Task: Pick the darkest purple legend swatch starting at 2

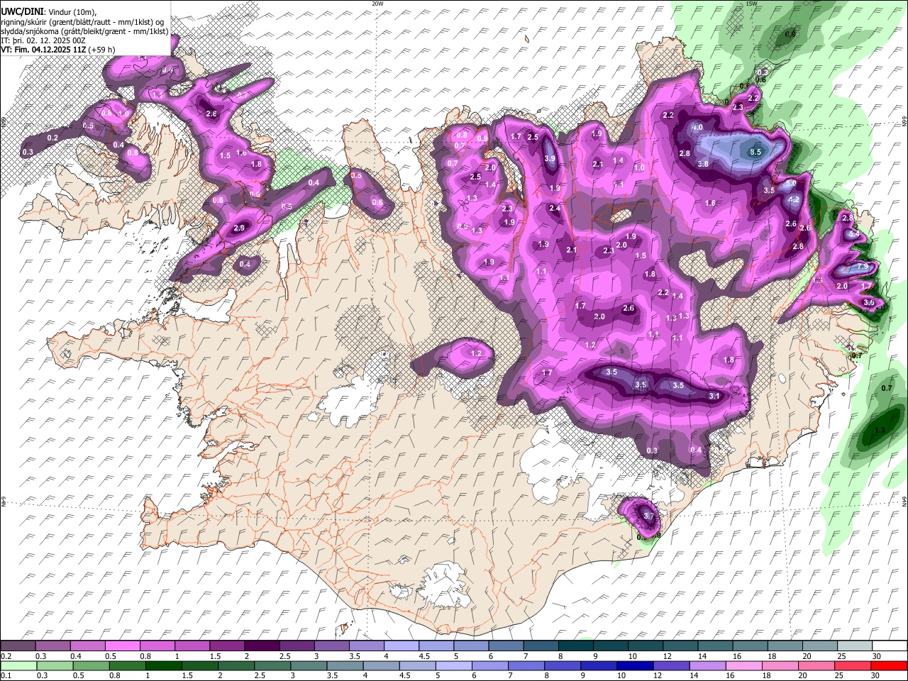Action: [x=263, y=646]
